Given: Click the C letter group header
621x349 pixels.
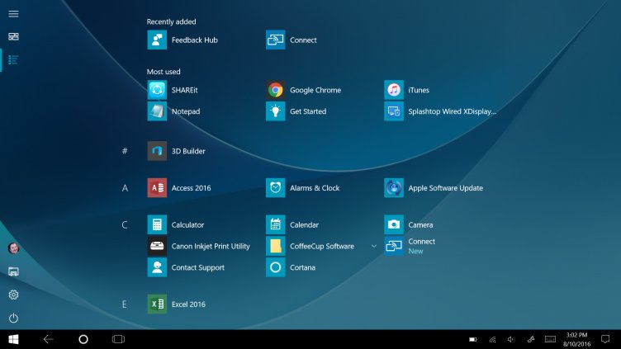Looking at the screenshot, I should click(x=125, y=224).
